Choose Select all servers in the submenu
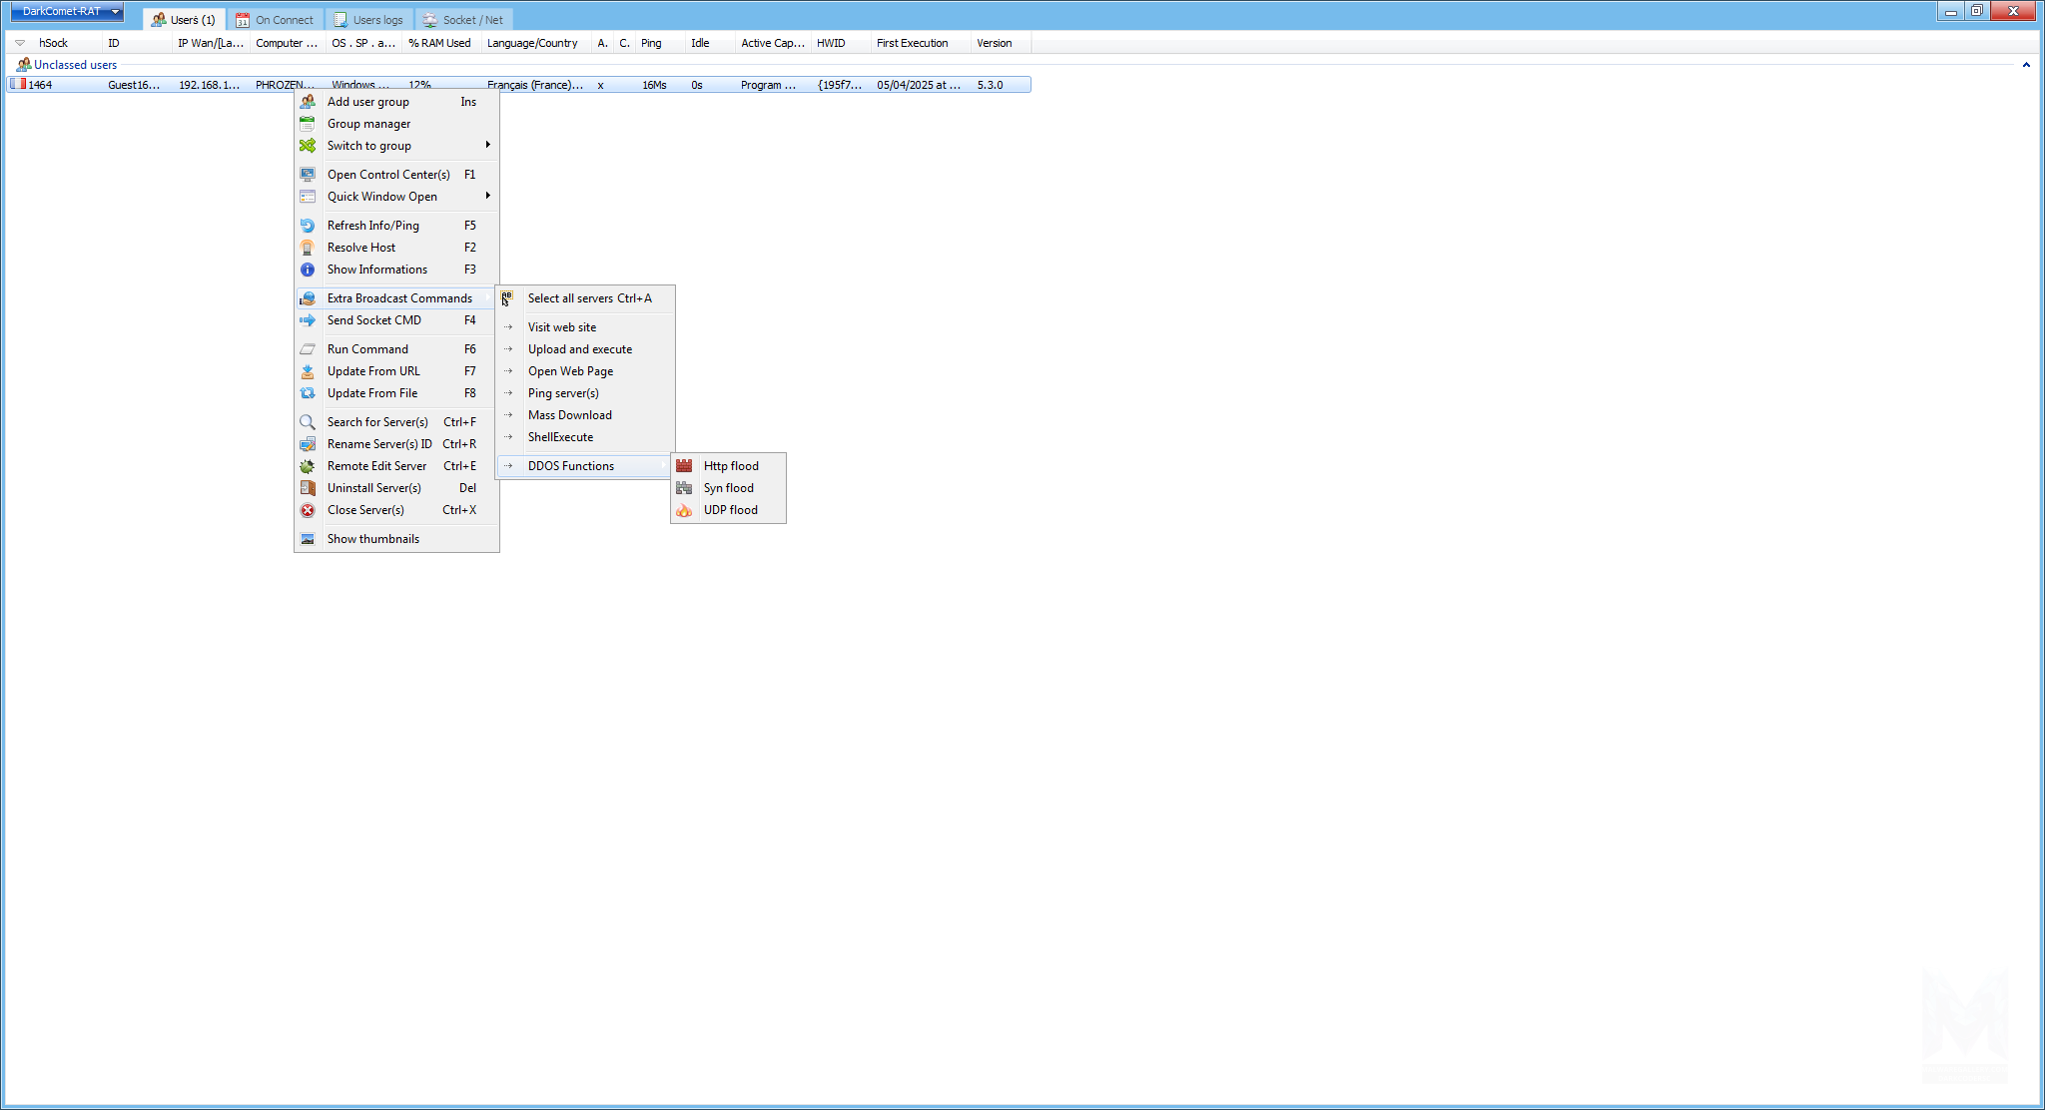 point(589,298)
